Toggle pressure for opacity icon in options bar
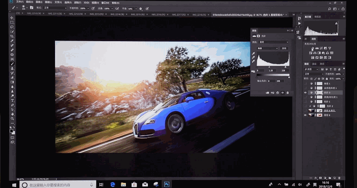Viewport: 357px width, 188px height. pos(93,9)
